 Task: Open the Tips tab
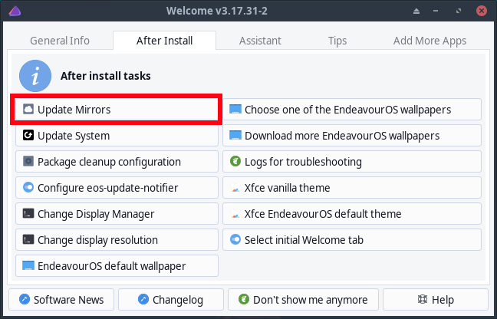[x=337, y=41]
